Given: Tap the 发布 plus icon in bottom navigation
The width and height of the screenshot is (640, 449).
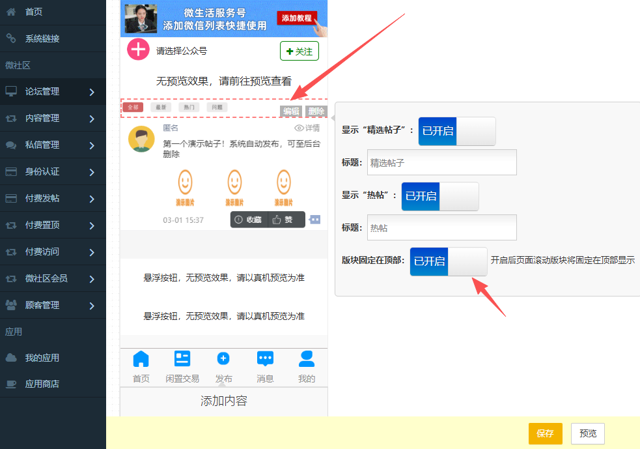Looking at the screenshot, I should click(x=223, y=359).
